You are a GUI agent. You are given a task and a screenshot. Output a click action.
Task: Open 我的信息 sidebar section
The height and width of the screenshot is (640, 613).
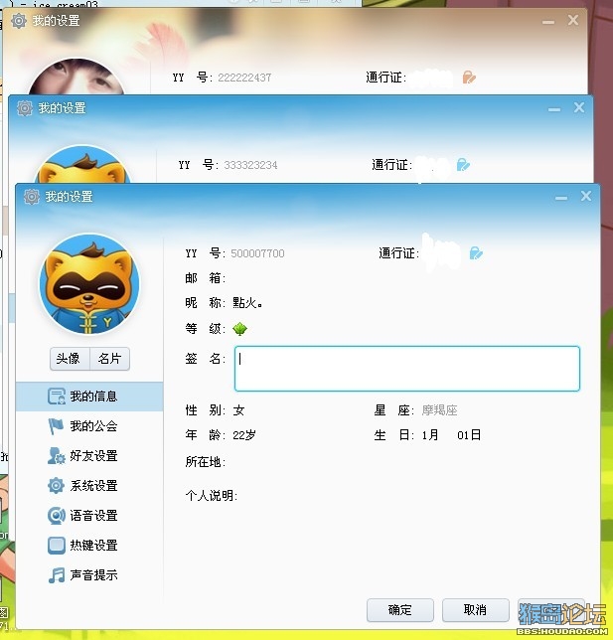click(89, 396)
